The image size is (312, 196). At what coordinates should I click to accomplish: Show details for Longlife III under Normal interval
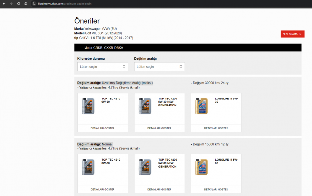click(216, 189)
